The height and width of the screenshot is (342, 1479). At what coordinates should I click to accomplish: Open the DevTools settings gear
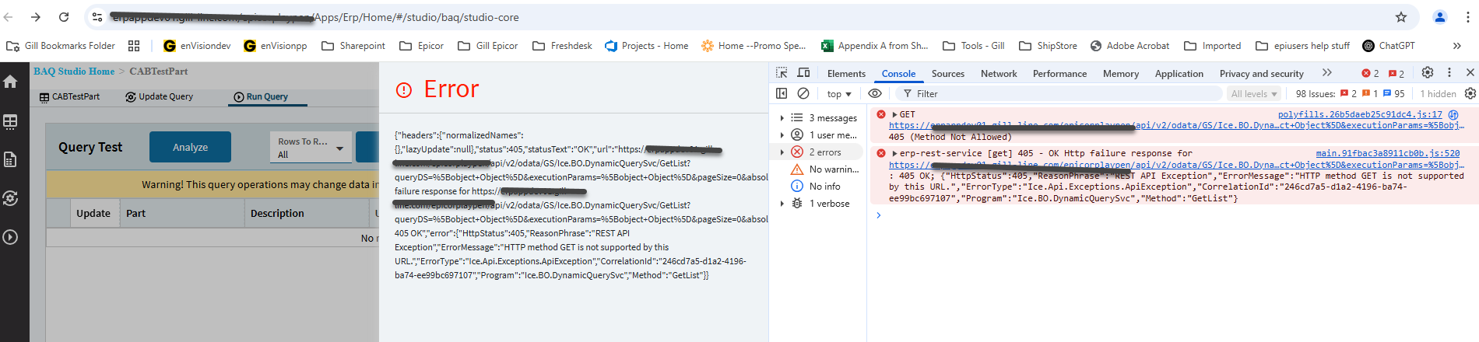(1427, 72)
